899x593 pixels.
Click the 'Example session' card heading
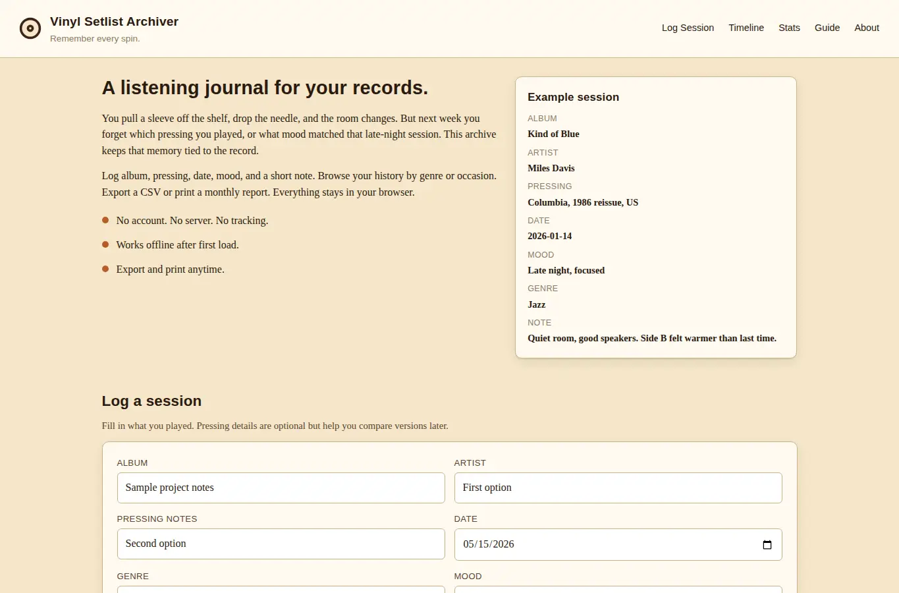pos(573,97)
